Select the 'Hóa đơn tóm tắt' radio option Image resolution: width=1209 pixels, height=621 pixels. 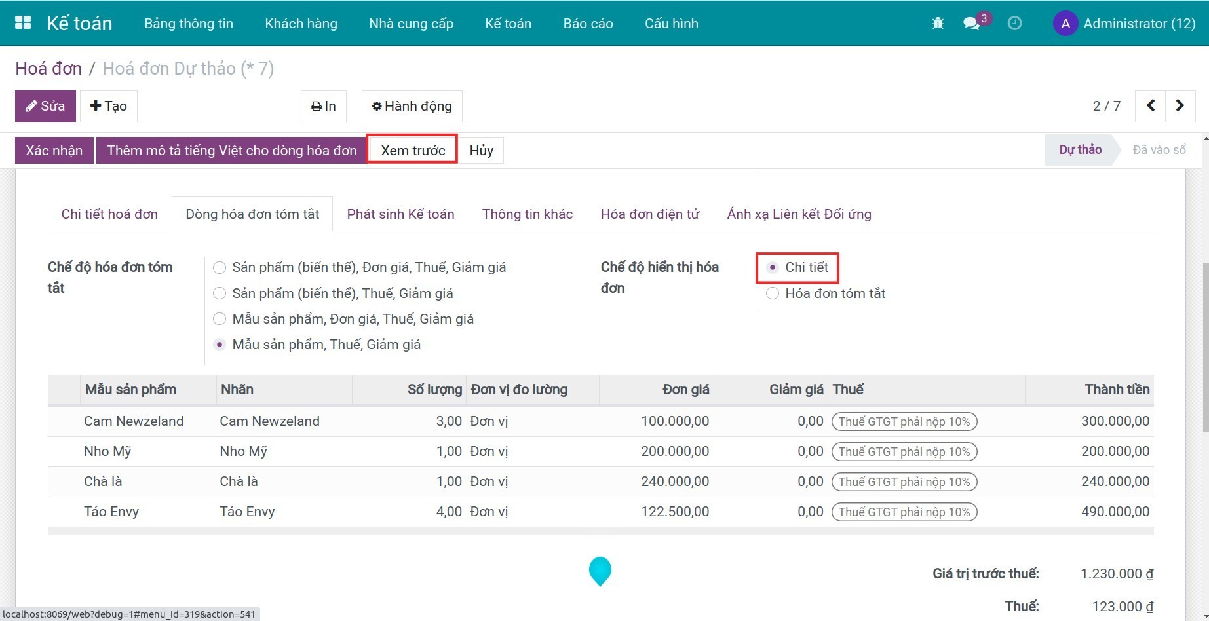773,293
